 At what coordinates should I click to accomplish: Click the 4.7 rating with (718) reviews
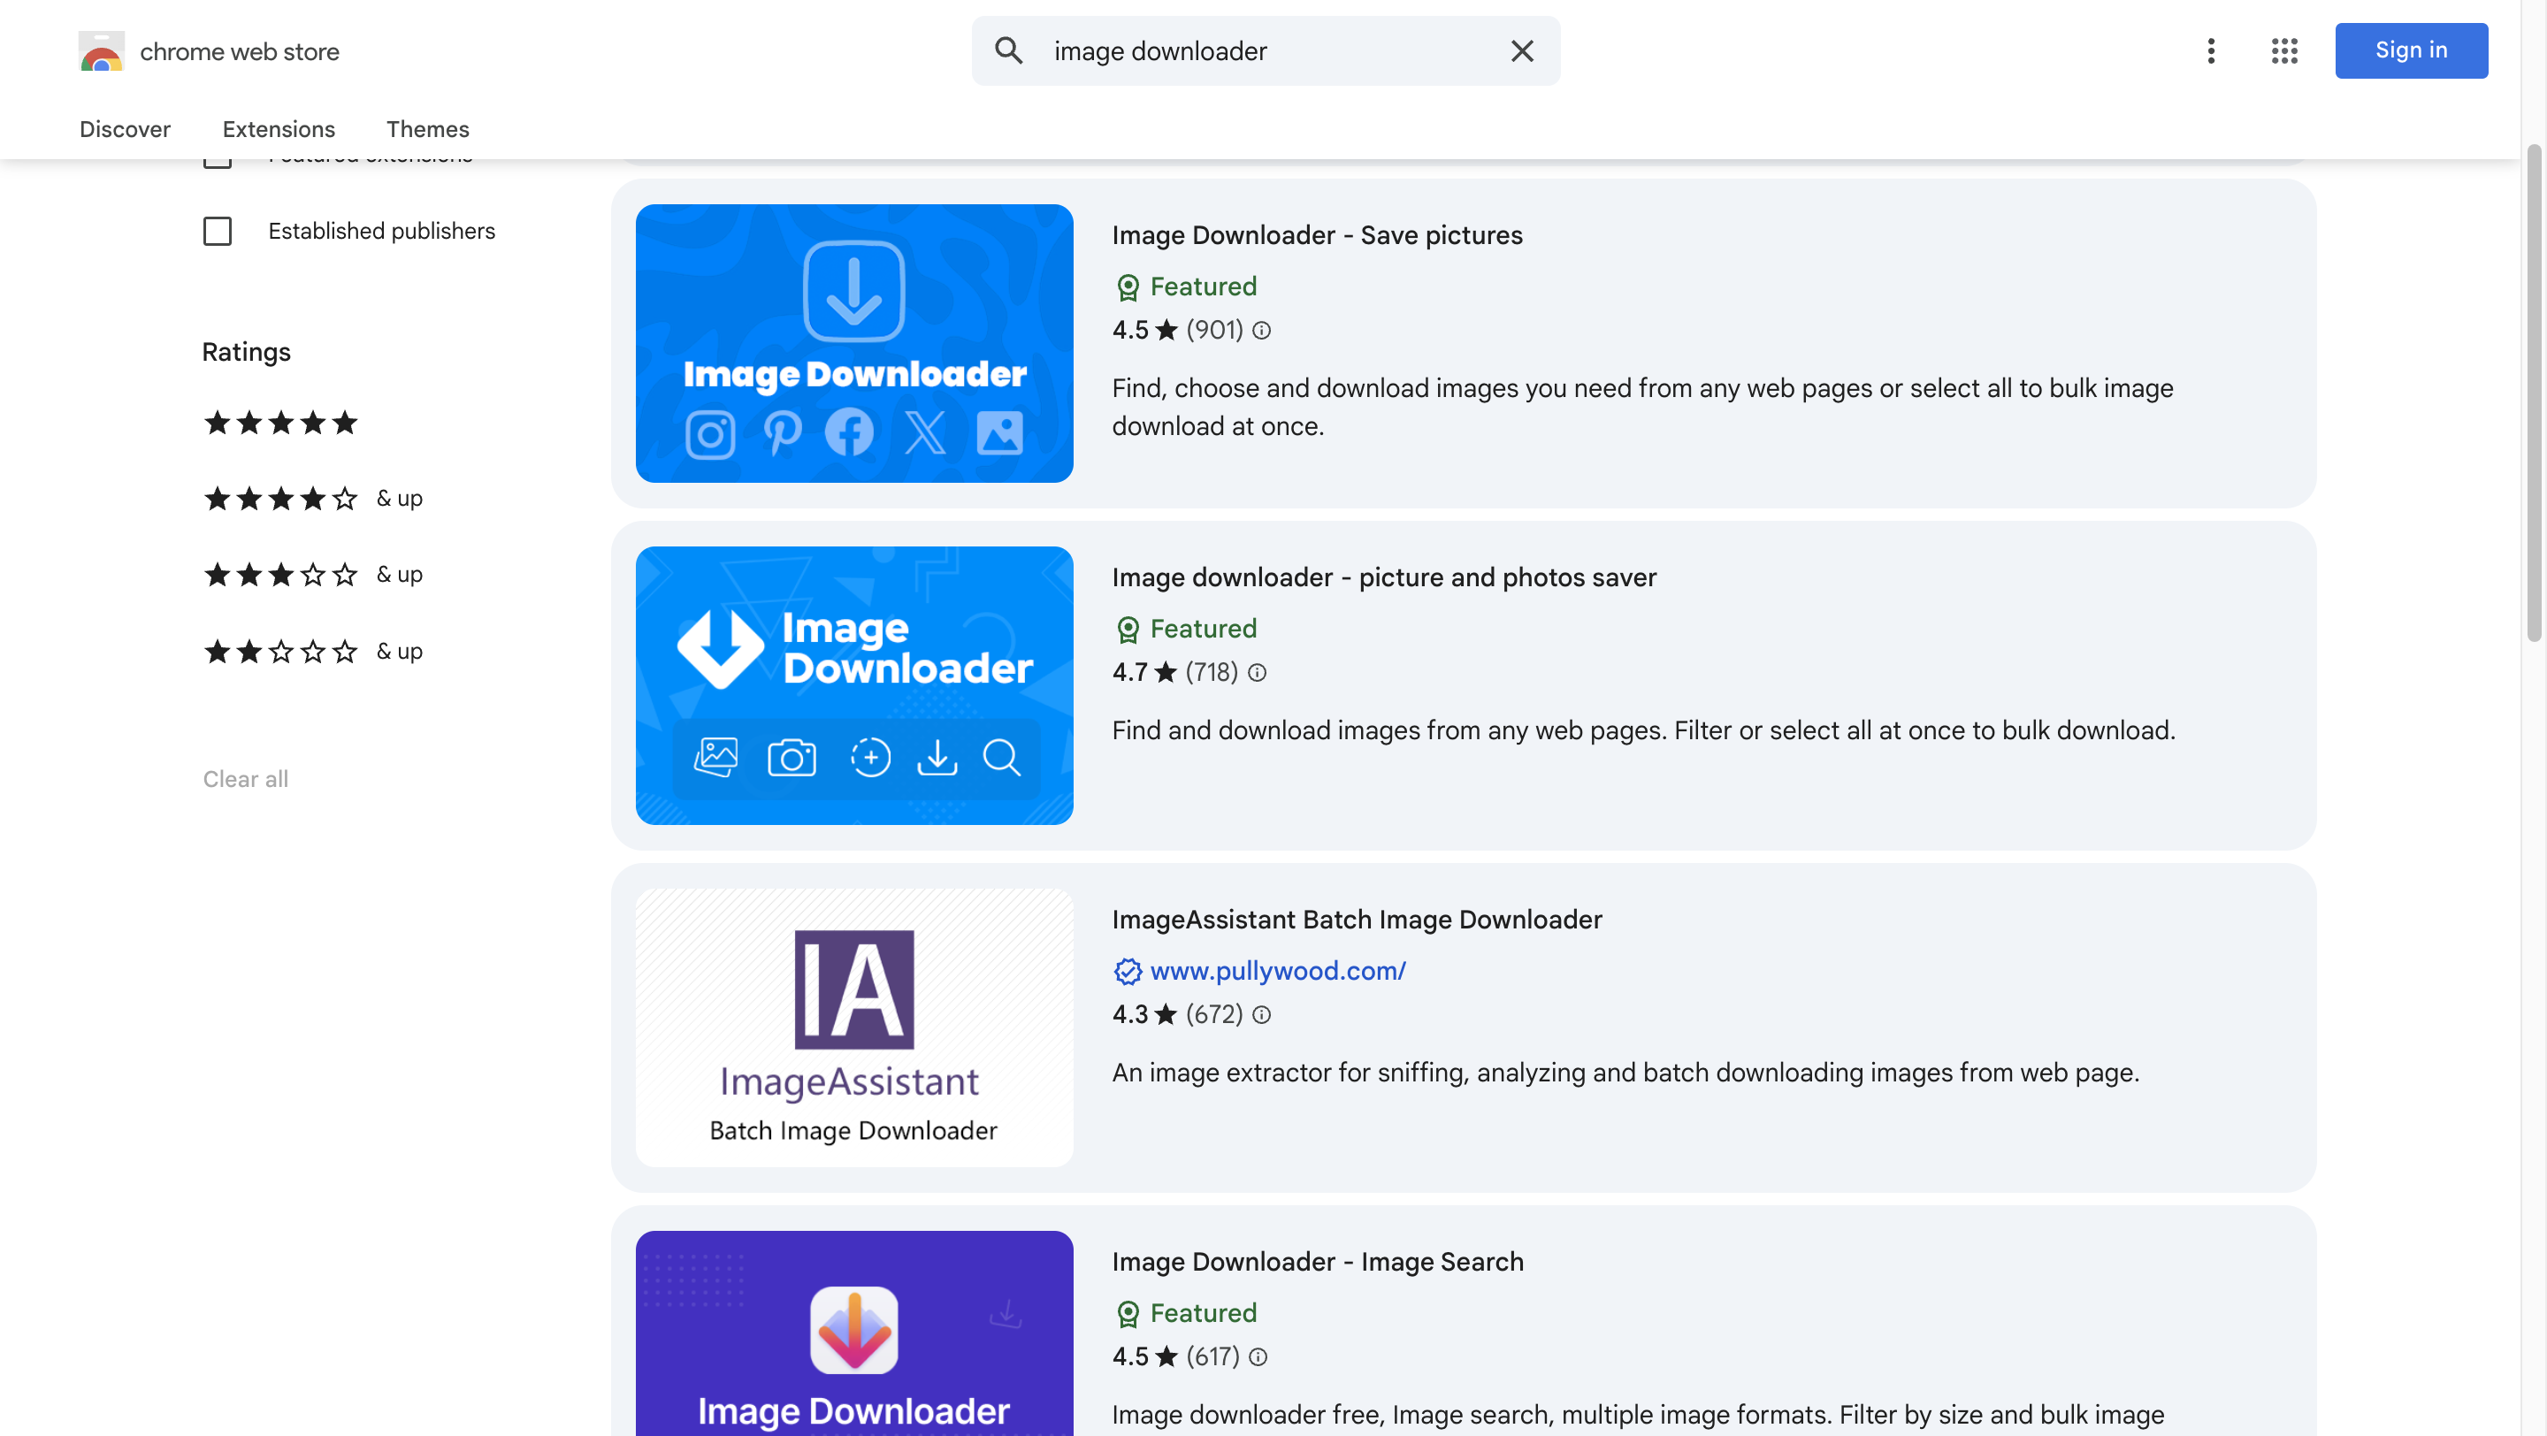pyautogui.click(x=1175, y=673)
